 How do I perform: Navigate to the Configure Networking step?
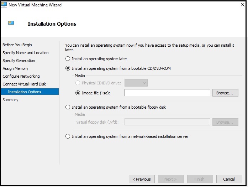tap(21, 76)
